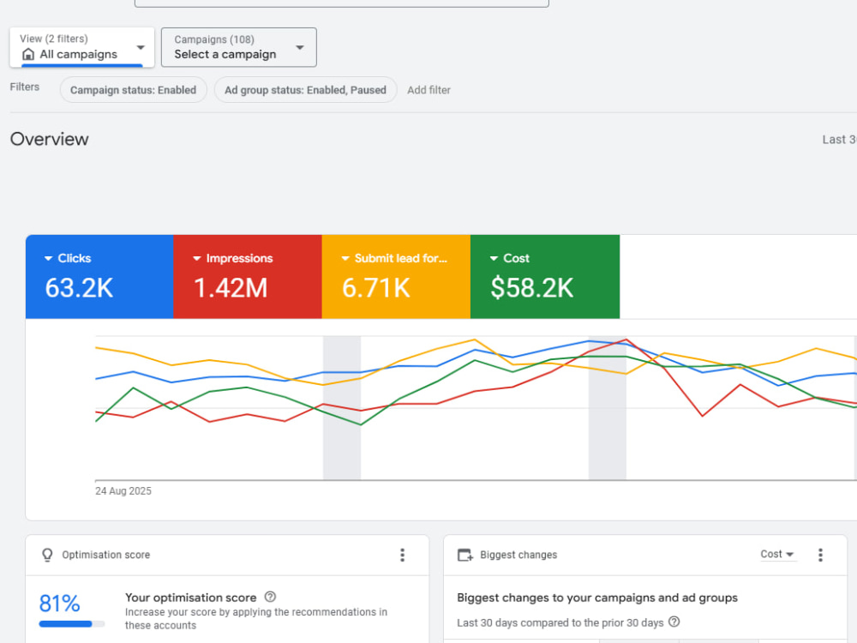Viewport: 857px width, 643px height.
Task: Click the Filters label
Action: [25, 87]
